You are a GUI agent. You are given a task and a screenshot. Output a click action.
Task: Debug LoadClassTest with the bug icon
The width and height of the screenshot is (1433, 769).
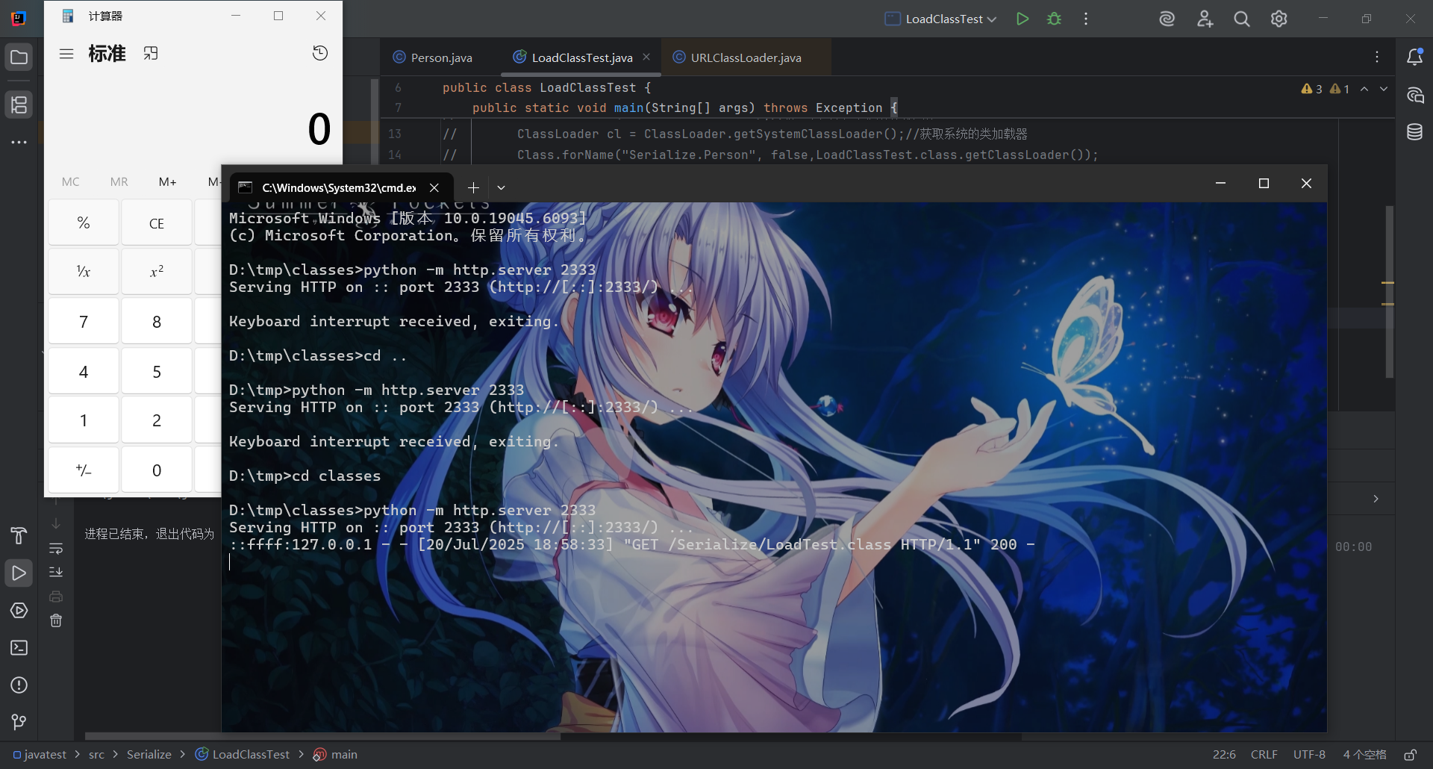coord(1054,19)
